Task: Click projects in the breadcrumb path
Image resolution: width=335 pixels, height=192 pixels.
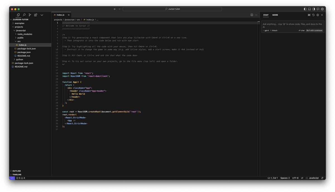Action: [58, 20]
